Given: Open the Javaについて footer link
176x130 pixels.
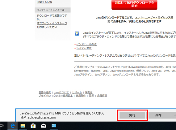Looking at the screenshot, I should (61, 93).
